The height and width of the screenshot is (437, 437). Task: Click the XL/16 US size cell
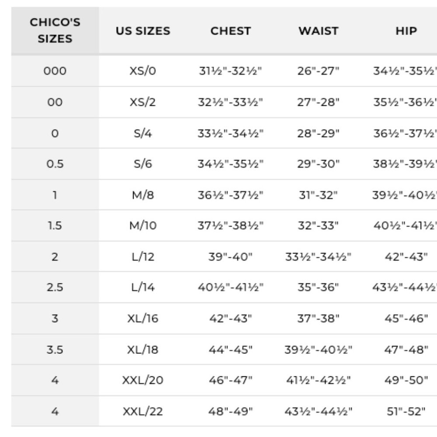(143, 318)
